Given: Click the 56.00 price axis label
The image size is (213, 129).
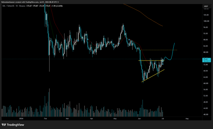Looking at the screenshot, I should 206,89.
